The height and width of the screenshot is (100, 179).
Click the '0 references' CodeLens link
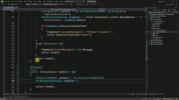click(34, 70)
